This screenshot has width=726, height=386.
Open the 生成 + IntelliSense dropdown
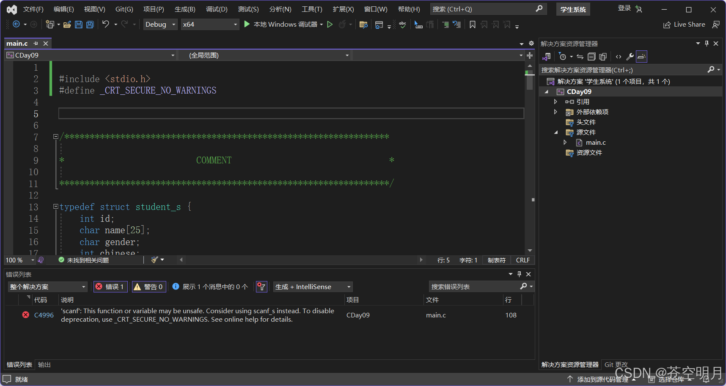[x=313, y=287]
